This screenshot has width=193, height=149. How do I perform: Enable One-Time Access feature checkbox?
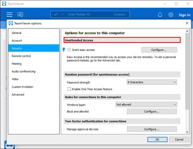(69, 89)
